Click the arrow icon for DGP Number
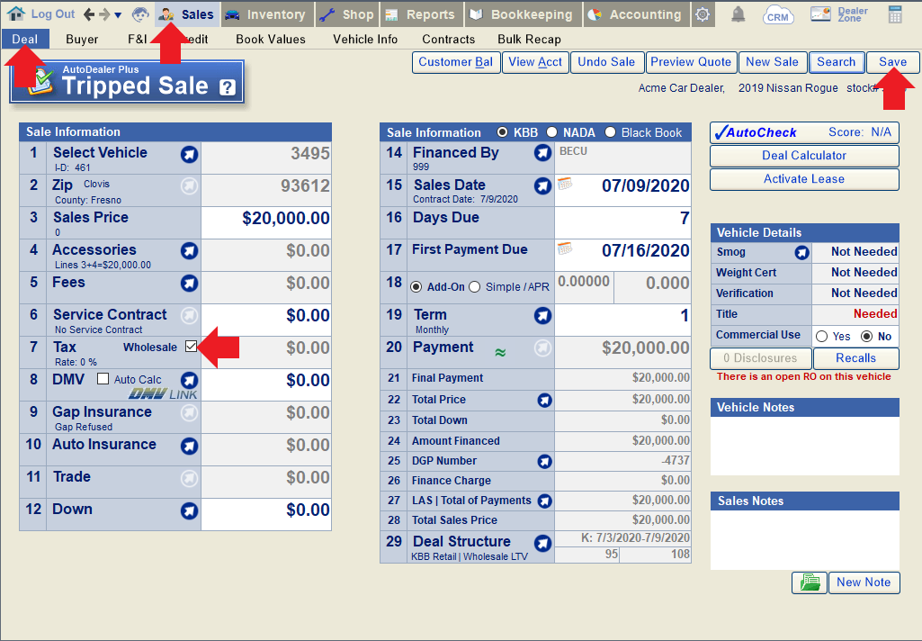Viewport: 922px width, 641px height. click(x=544, y=462)
